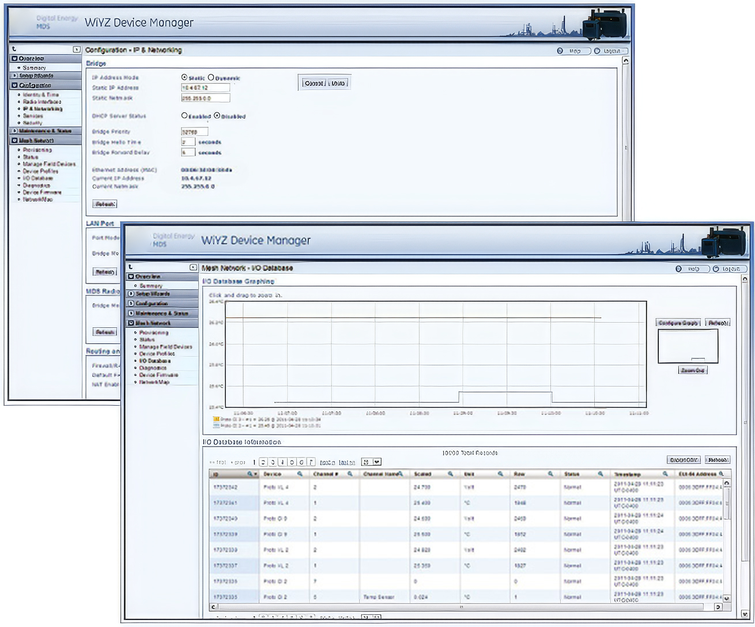755x627 pixels.
Task: Search within the Channel Name column
Action: [x=401, y=474]
